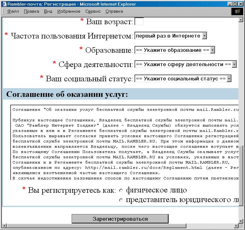Viewport: 245px width, 230px height.
Task: Open the Правка menu
Action: [31, 11]
